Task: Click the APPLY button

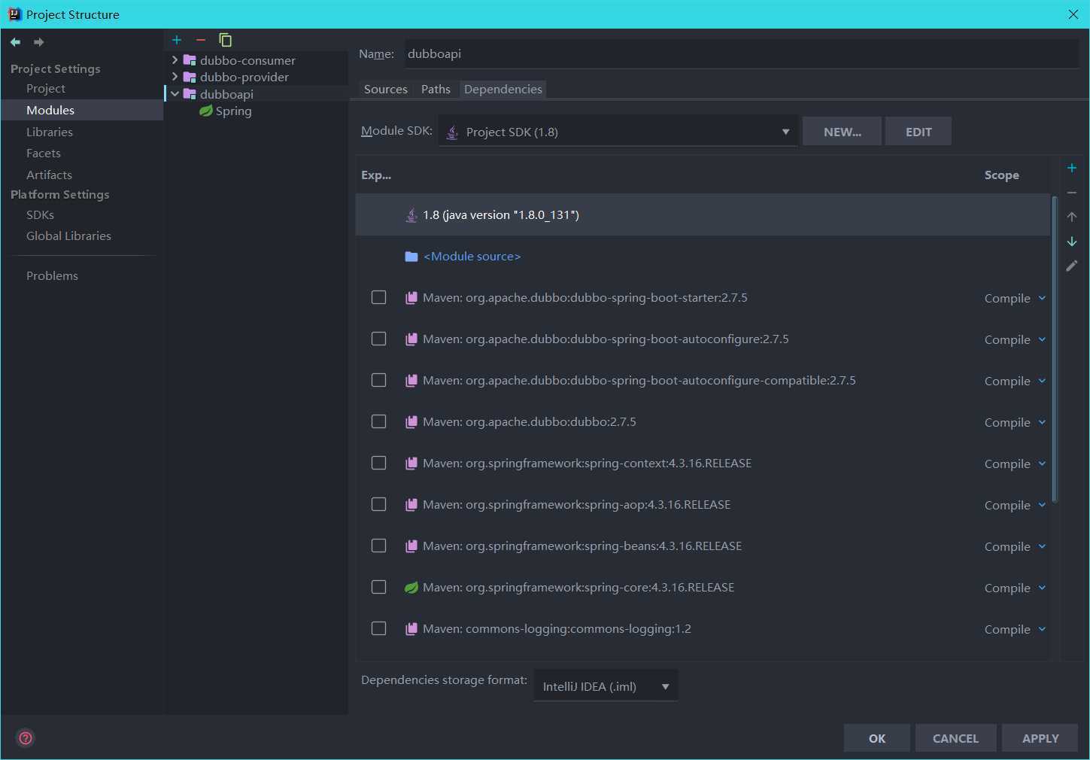Action: 1040,738
